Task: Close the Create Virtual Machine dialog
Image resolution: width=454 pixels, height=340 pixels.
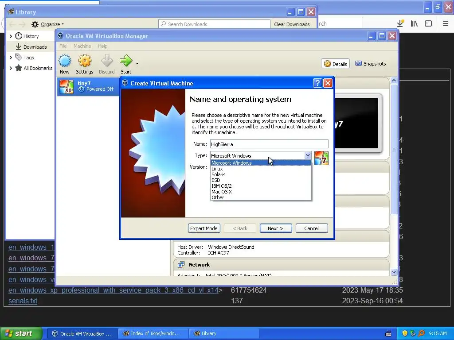Action: point(328,83)
